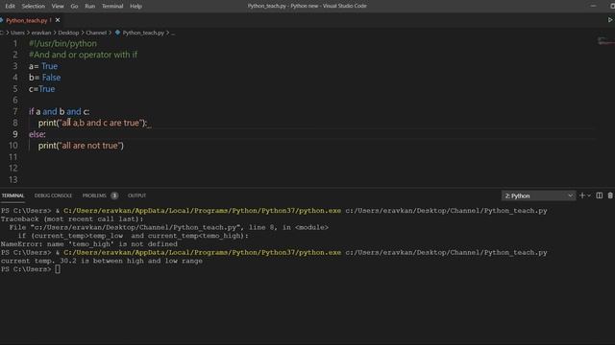Click the last terminal prompt PS C:\Users>
The image size is (615, 345).
click(26, 269)
